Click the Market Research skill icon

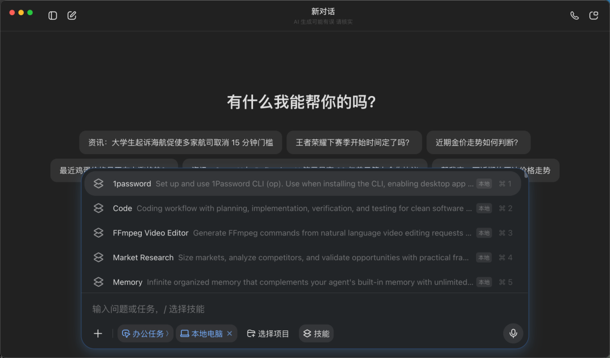tap(98, 257)
